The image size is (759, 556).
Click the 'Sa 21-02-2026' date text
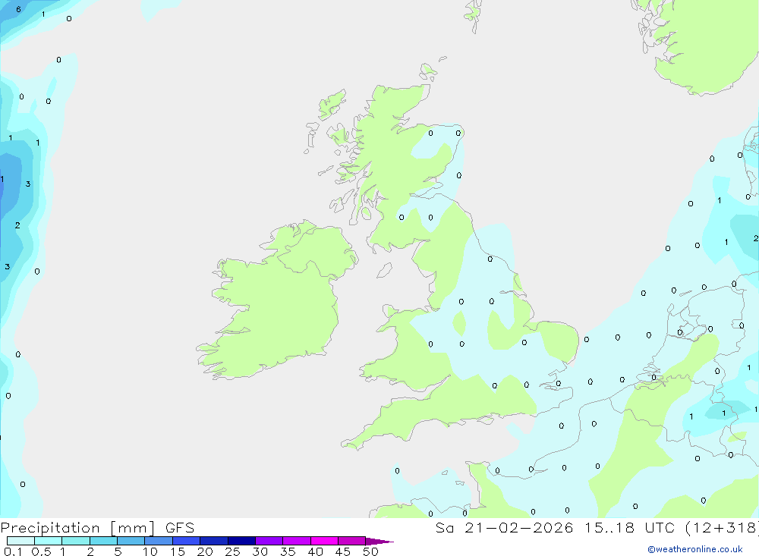tap(504, 528)
